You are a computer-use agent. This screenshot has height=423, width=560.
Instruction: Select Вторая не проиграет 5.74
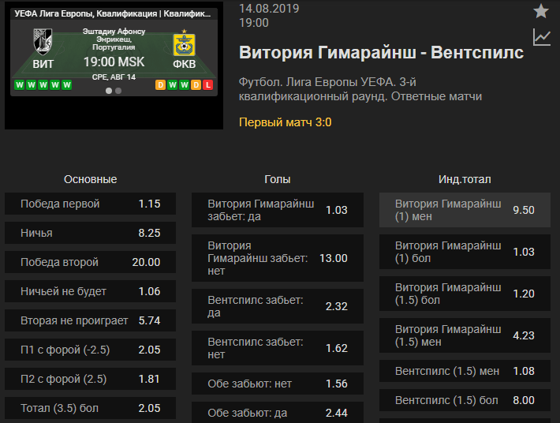91,320
